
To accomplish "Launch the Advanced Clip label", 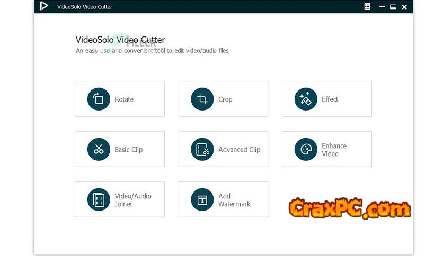I will pos(240,150).
